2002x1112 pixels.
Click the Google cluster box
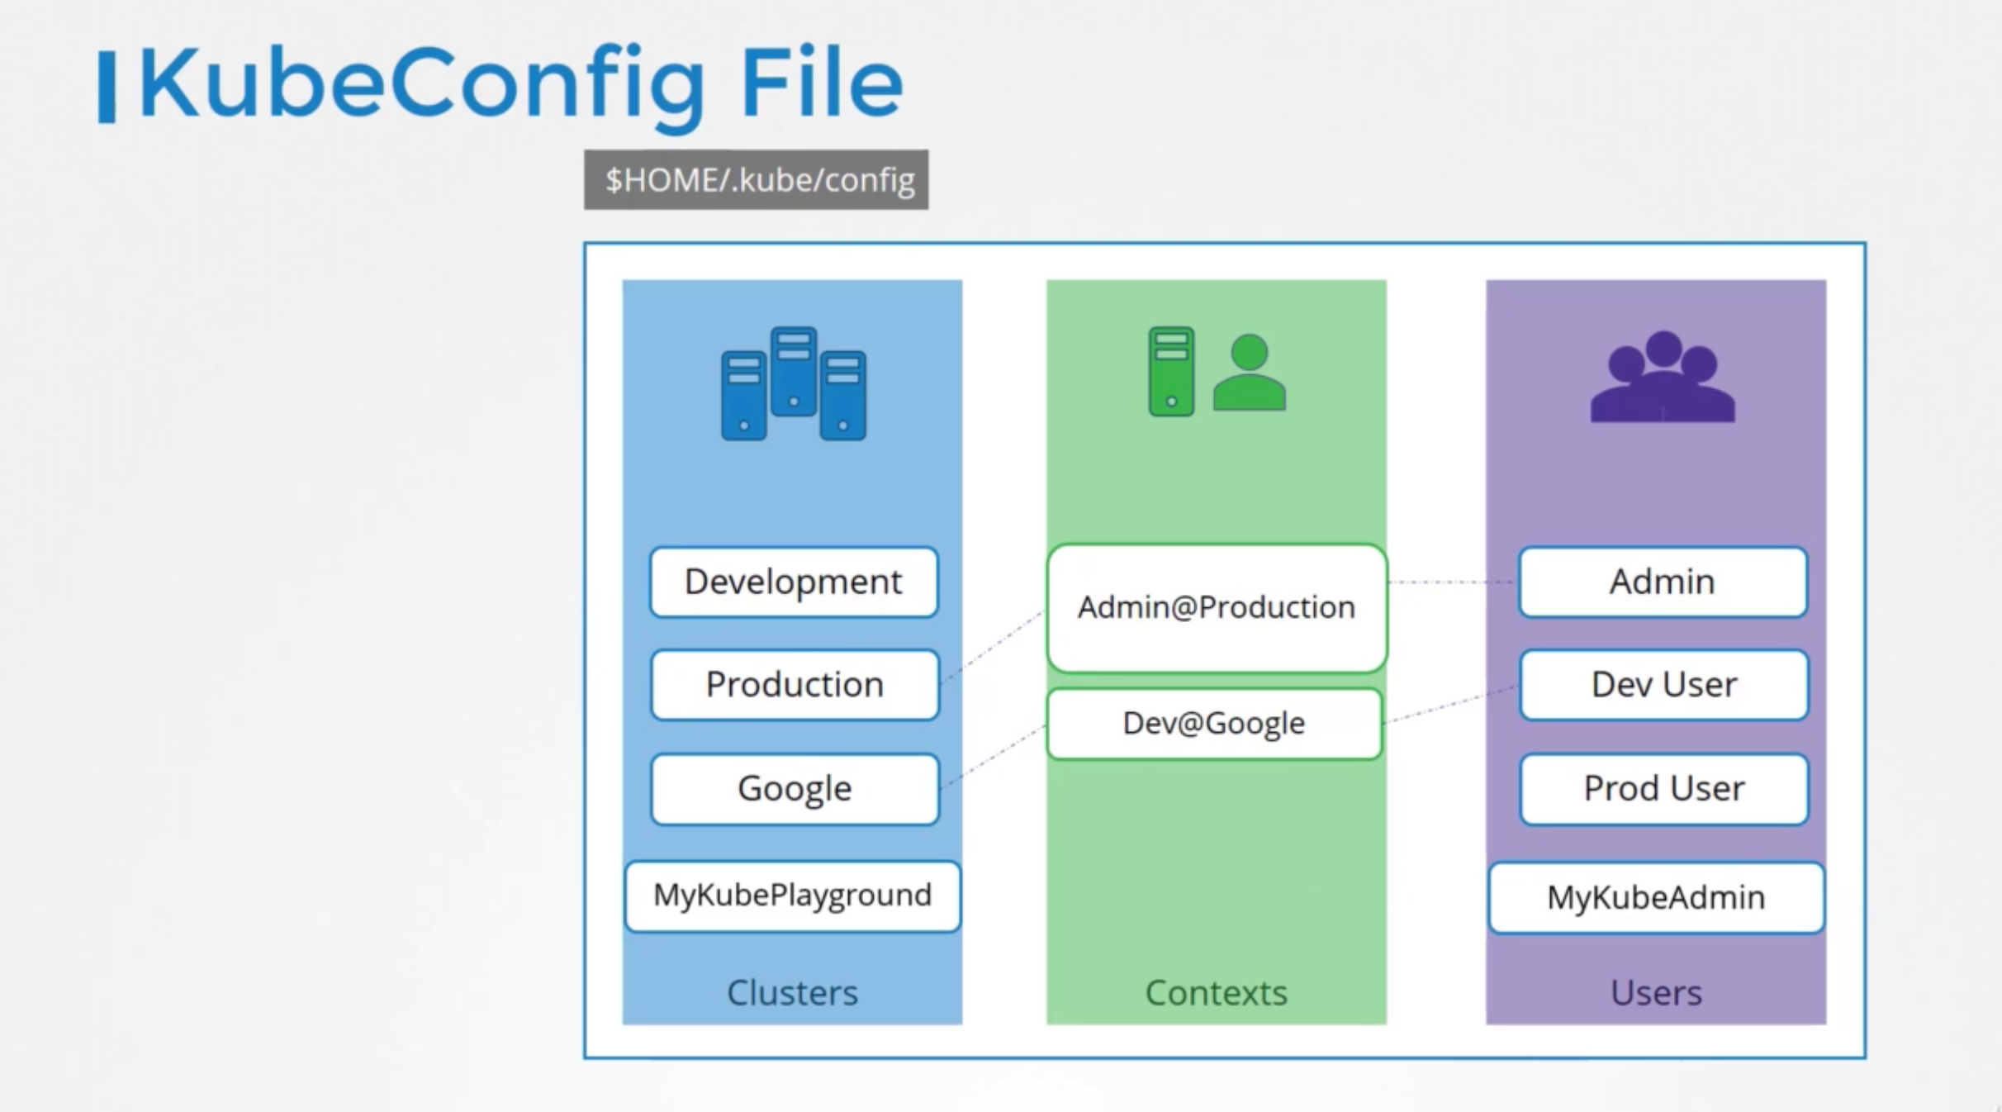795,788
